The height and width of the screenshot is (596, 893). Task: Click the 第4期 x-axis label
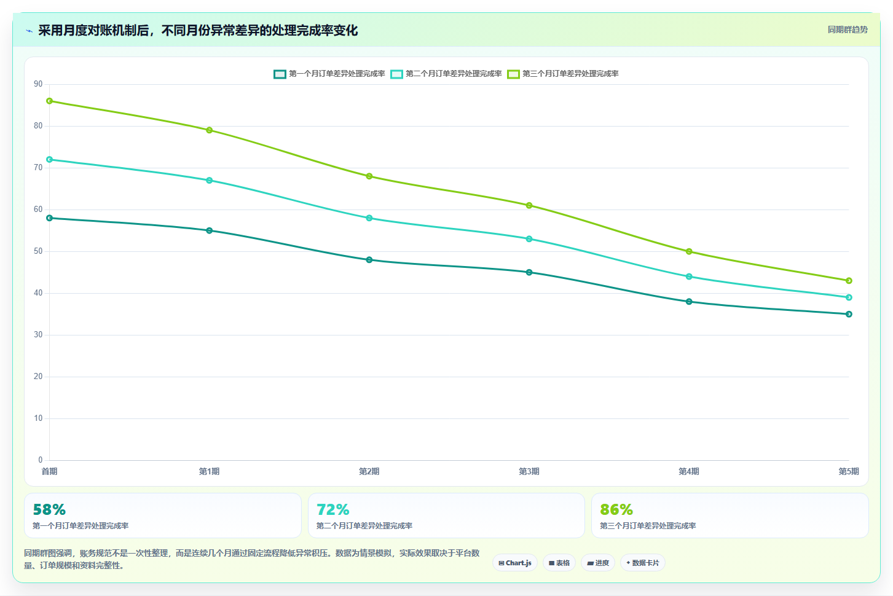(x=689, y=471)
